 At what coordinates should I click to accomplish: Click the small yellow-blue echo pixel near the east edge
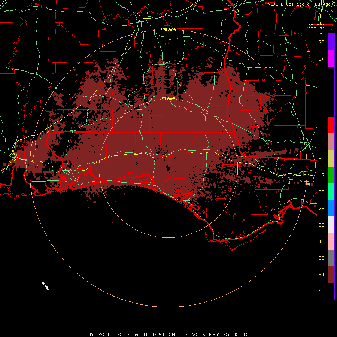(x=309, y=184)
